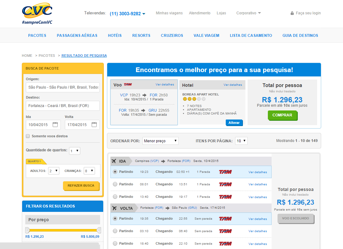Click arrow icon between FOR 19h35 and GRU
Screen dimensions: 343x249
pos(143,110)
